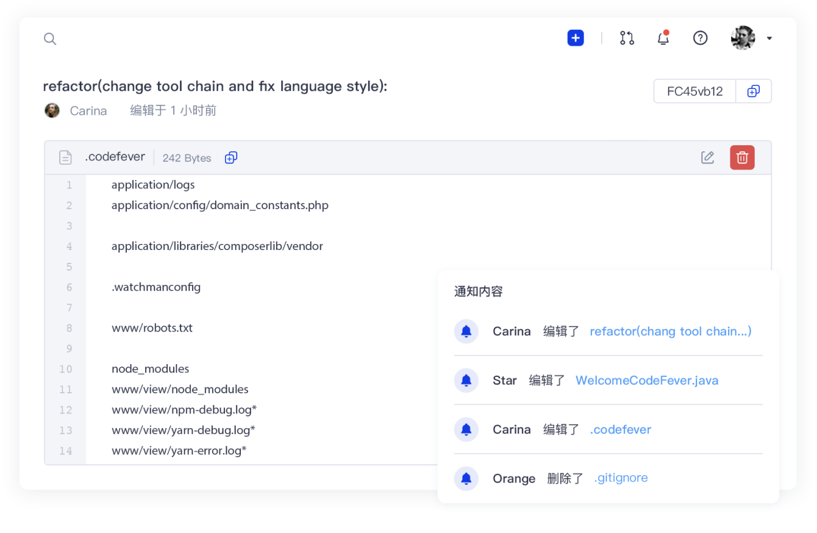Expand the user menu dropdown arrow

coord(769,38)
